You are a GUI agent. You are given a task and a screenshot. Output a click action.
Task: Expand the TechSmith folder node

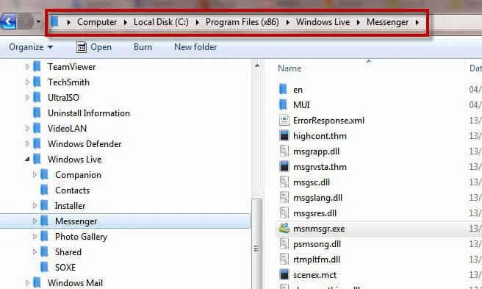(x=27, y=82)
